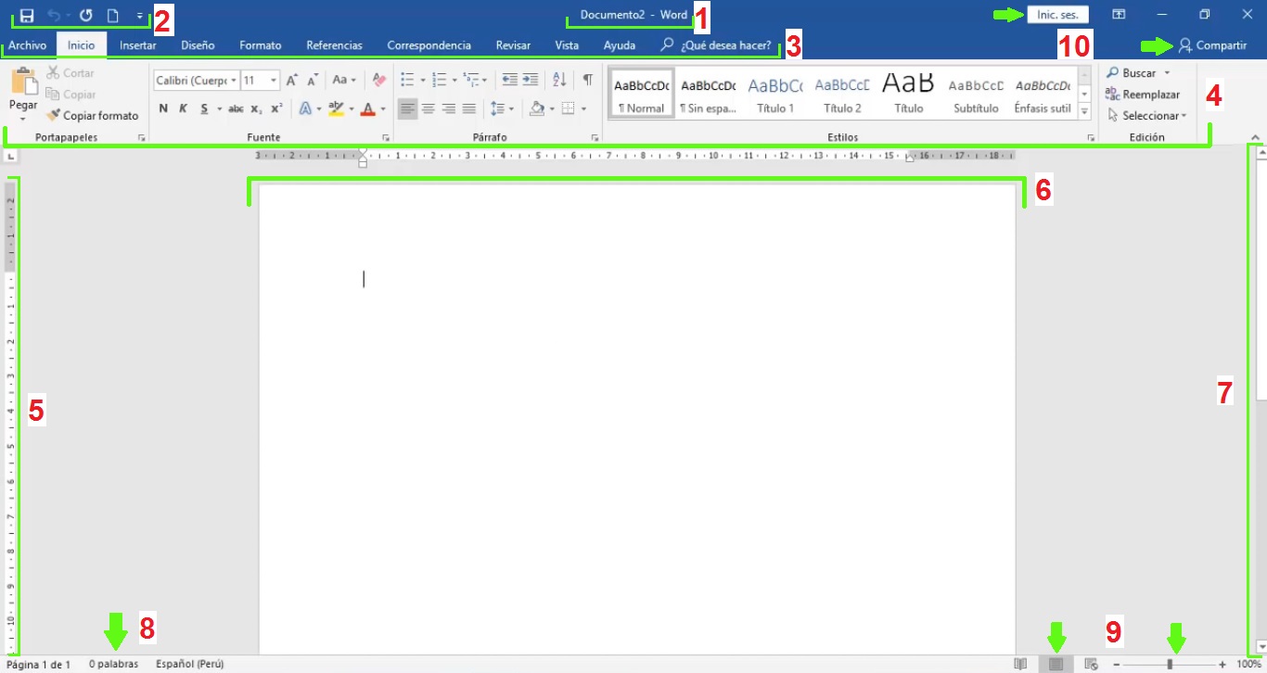1267x673 pixels.
Task: Show paragraph marks with the pilcrow icon
Action: (587, 79)
